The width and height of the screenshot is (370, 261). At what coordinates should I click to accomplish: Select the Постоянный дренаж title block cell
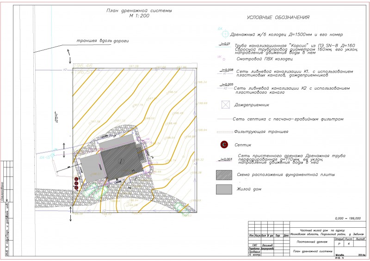[x=312, y=242]
